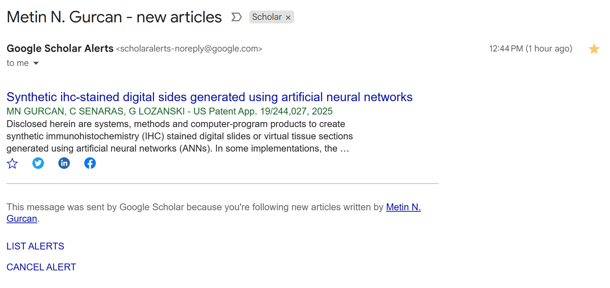Click the "Metin N. Gurcan - new articles" subject

point(114,17)
